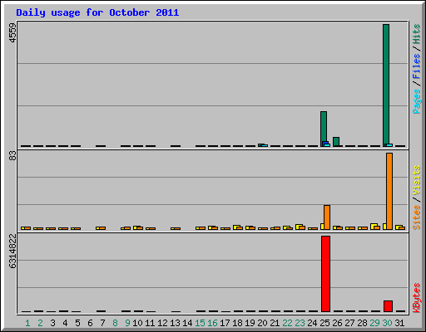Click the yellow visits bar for day 29
Image resolution: width=426 pixels, height=332 pixels.
pyautogui.click(x=374, y=227)
